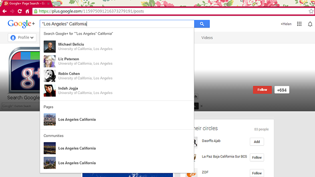Click the Los Angeles California page thumbnail
The width and height of the screenshot is (315, 177).
pos(50,120)
